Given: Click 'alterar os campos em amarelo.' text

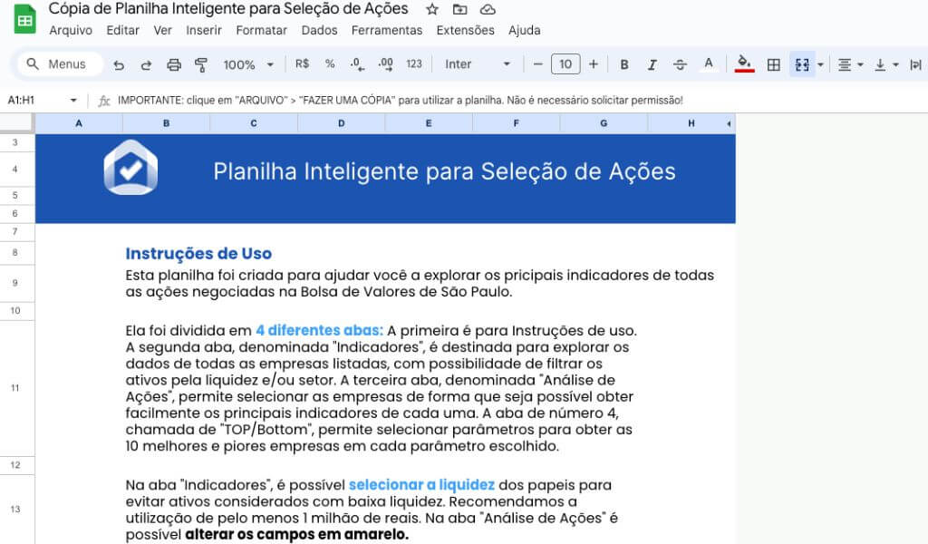Looking at the screenshot, I should pyautogui.click(x=296, y=535).
